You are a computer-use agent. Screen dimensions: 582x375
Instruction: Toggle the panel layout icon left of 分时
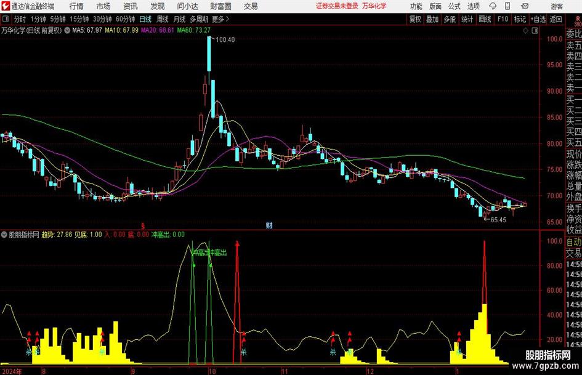click(5, 19)
